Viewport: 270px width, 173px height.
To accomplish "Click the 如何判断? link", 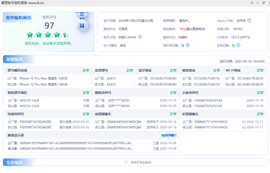I will [169, 135].
